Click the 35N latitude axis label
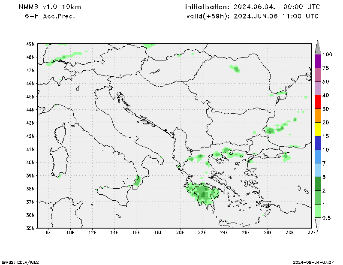Viewport: 343px width, 265px height. tap(30, 228)
